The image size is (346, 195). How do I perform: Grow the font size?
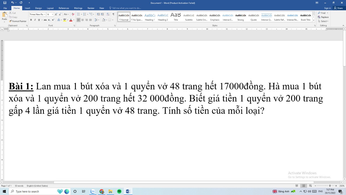coord(56,14)
